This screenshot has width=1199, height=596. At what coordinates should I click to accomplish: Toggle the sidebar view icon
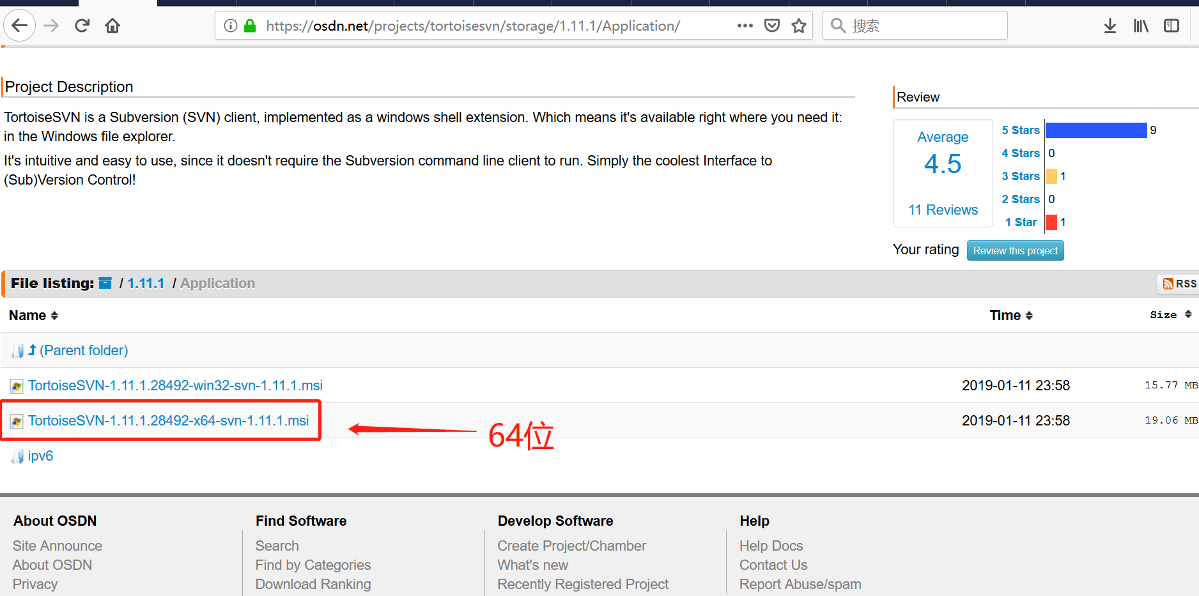[1172, 26]
